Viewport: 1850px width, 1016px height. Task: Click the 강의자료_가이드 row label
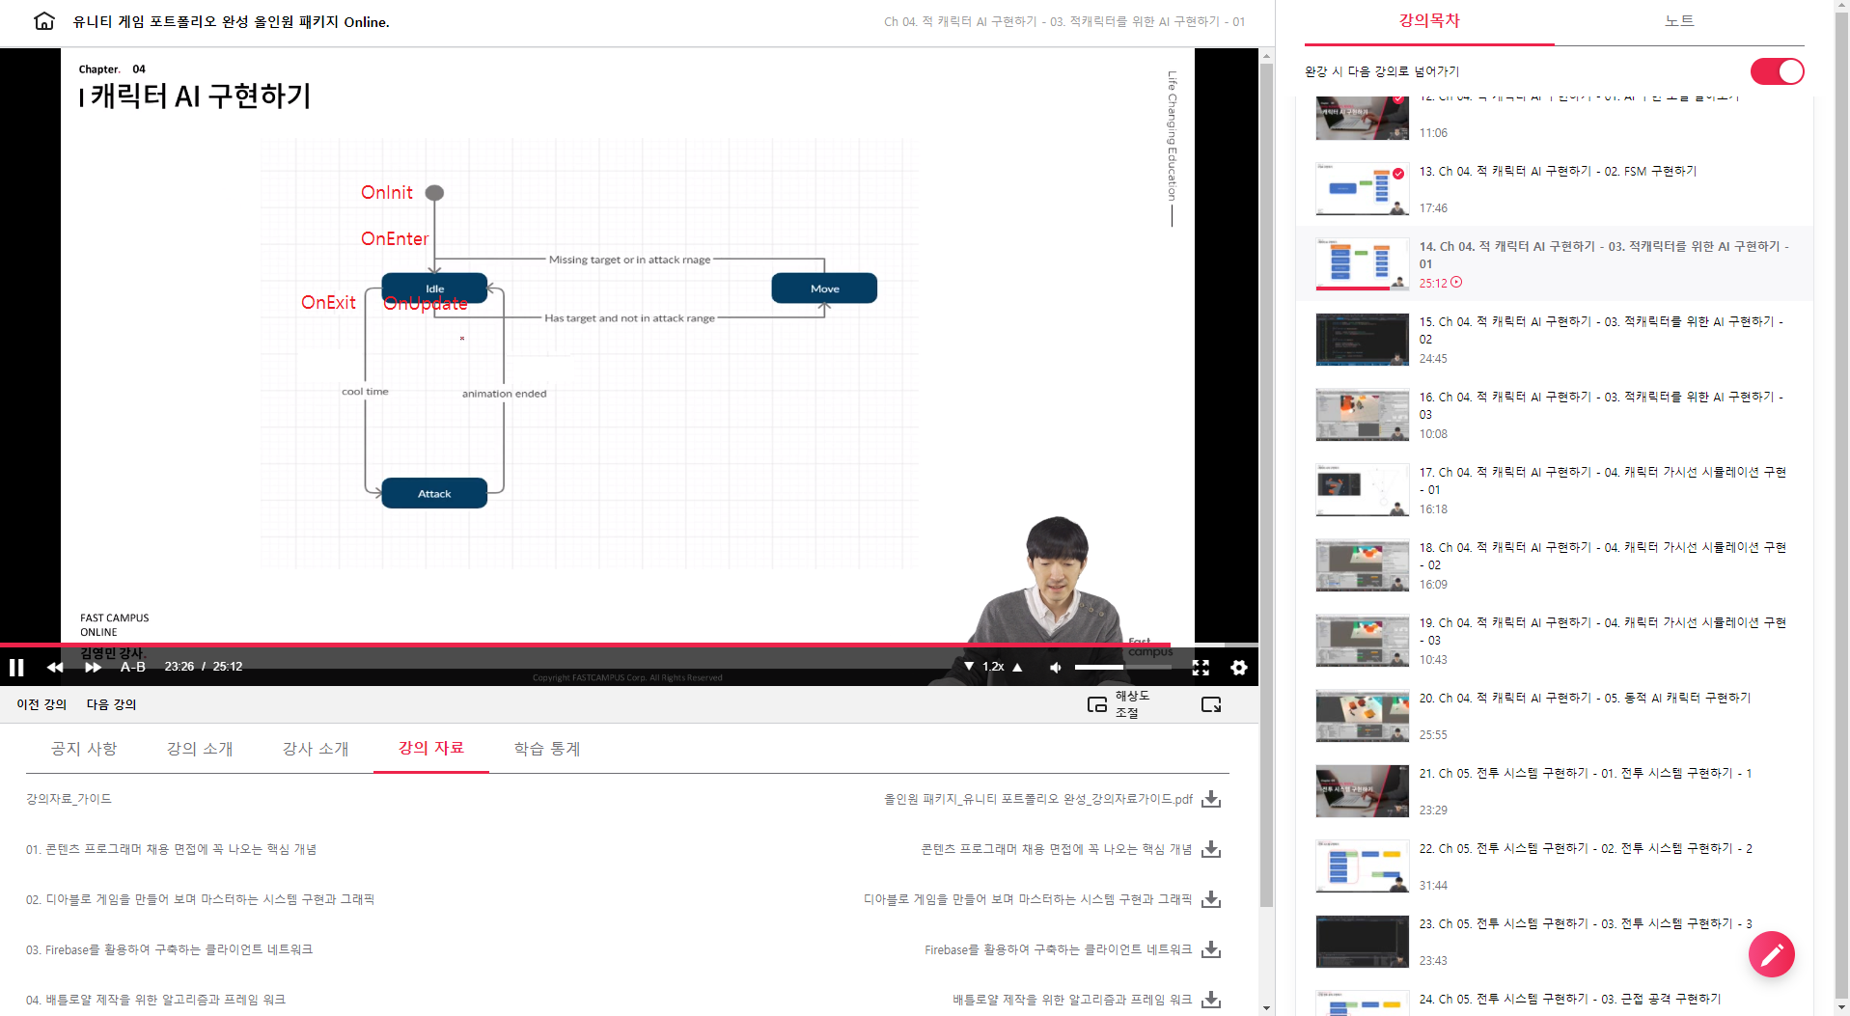69,799
